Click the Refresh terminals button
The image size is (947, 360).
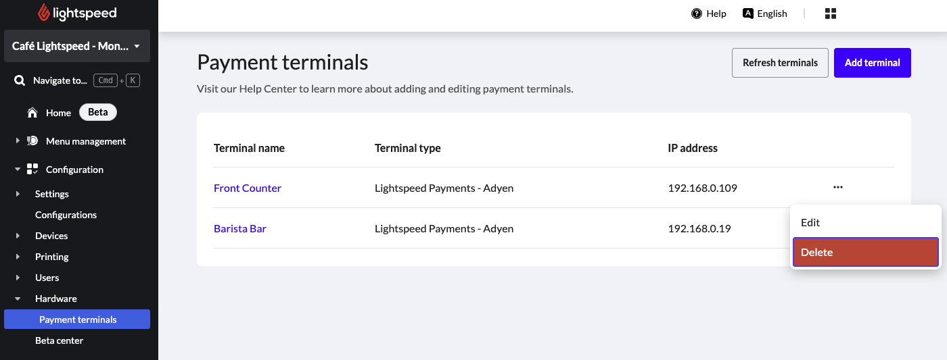pyautogui.click(x=780, y=63)
